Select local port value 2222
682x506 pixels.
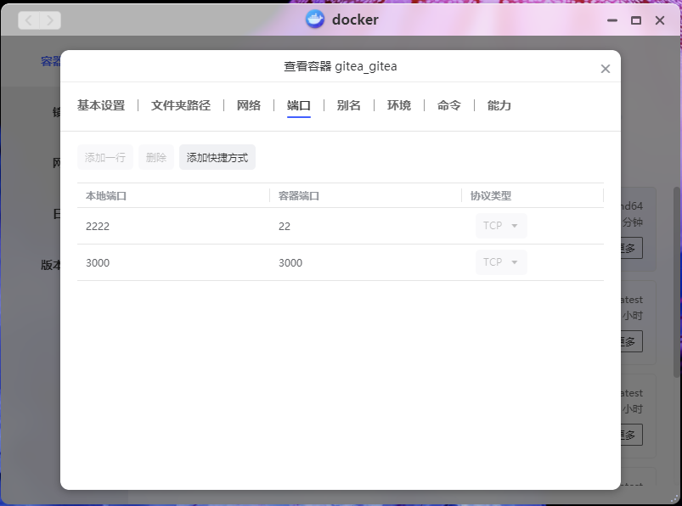98,226
